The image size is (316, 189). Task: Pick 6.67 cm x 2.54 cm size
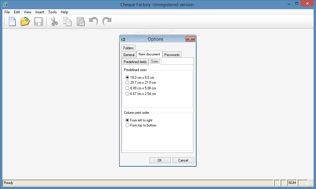click(141, 94)
